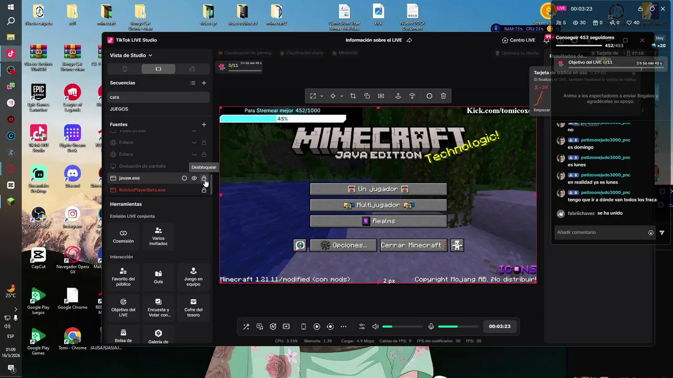This screenshot has width=673, height=378.
Task: Show the Grabación de pantalla source
Action: click(194, 166)
